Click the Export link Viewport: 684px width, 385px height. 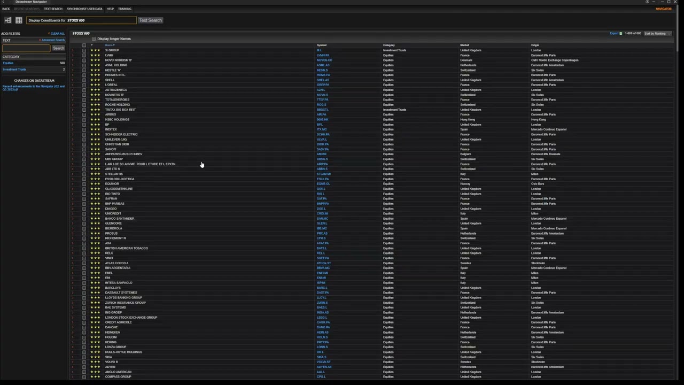pyautogui.click(x=613, y=34)
